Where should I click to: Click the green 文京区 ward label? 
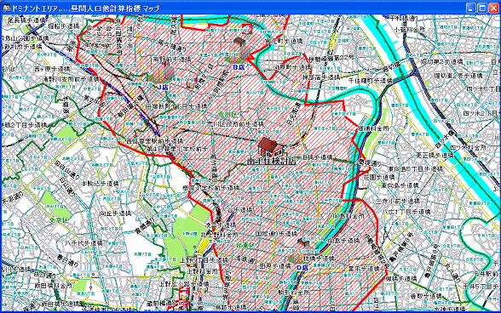(59, 220)
